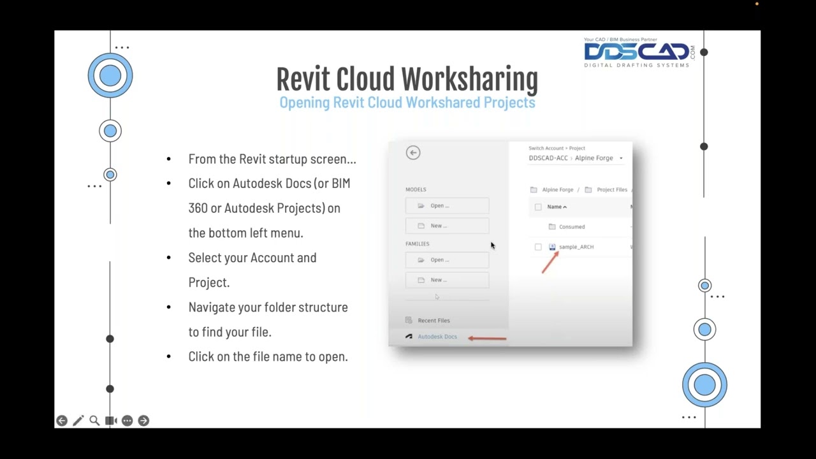816x459 pixels.
Task: Open the slide zoom magnifier
Action: [94, 421]
